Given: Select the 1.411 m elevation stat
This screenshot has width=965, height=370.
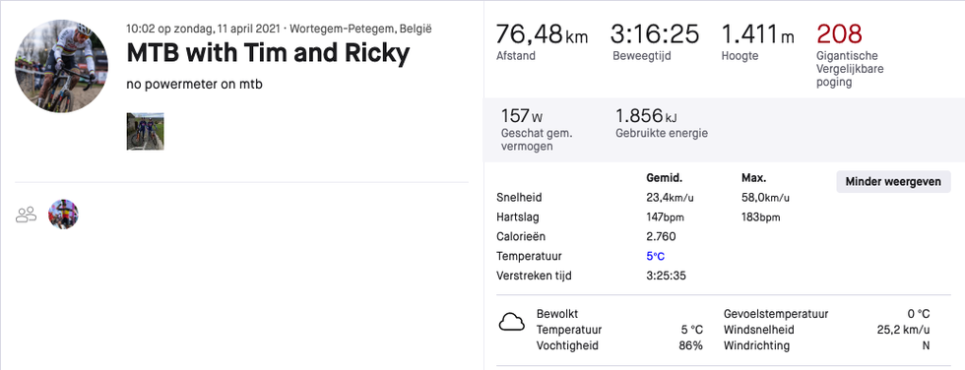Looking at the screenshot, I should point(757,34).
